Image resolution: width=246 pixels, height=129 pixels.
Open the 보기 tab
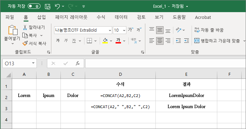(159, 17)
